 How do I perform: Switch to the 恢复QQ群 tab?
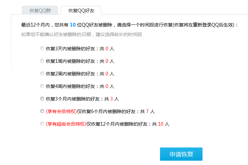(40, 10)
